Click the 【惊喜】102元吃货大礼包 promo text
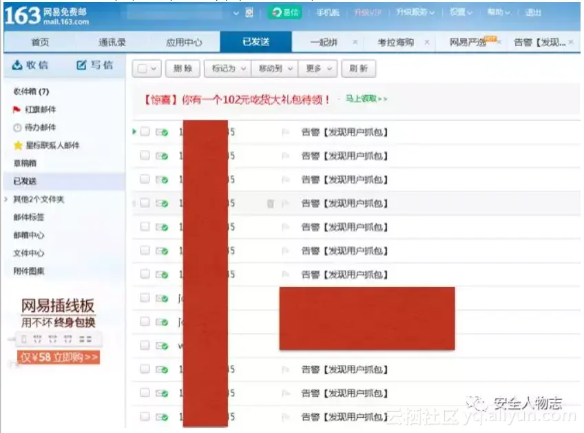The height and width of the screenshot is (433, 584). point(237,99)
